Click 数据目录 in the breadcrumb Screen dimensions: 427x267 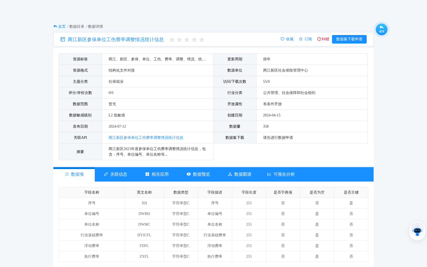pyautogui.click(x=77, y=26)
